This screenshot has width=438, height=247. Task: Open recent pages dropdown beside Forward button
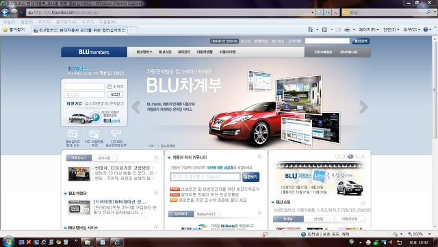(21, 12)
